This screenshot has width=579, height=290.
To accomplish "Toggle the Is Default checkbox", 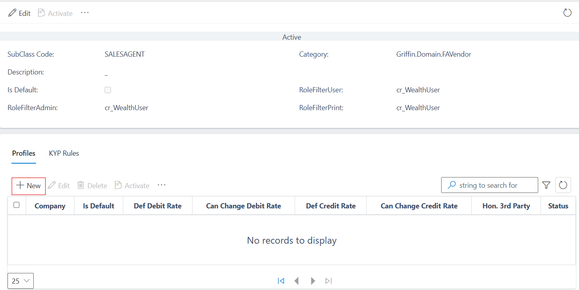I will click(108, 90).
